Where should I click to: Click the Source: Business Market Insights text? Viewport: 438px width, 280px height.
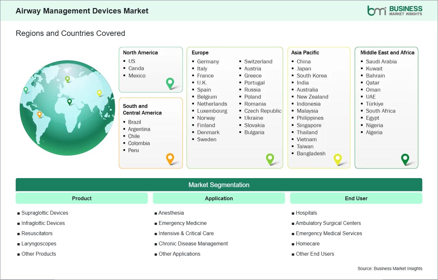[390, 268]
